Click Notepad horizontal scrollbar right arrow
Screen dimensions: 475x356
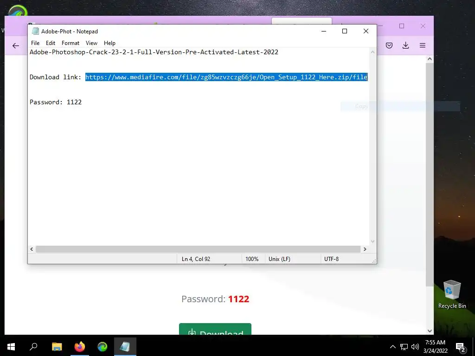tap(365, 249)
